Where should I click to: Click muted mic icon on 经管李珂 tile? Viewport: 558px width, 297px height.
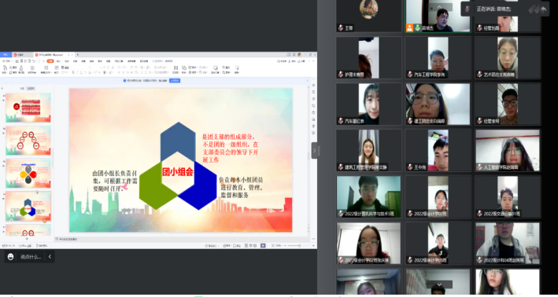click(480, 121)
